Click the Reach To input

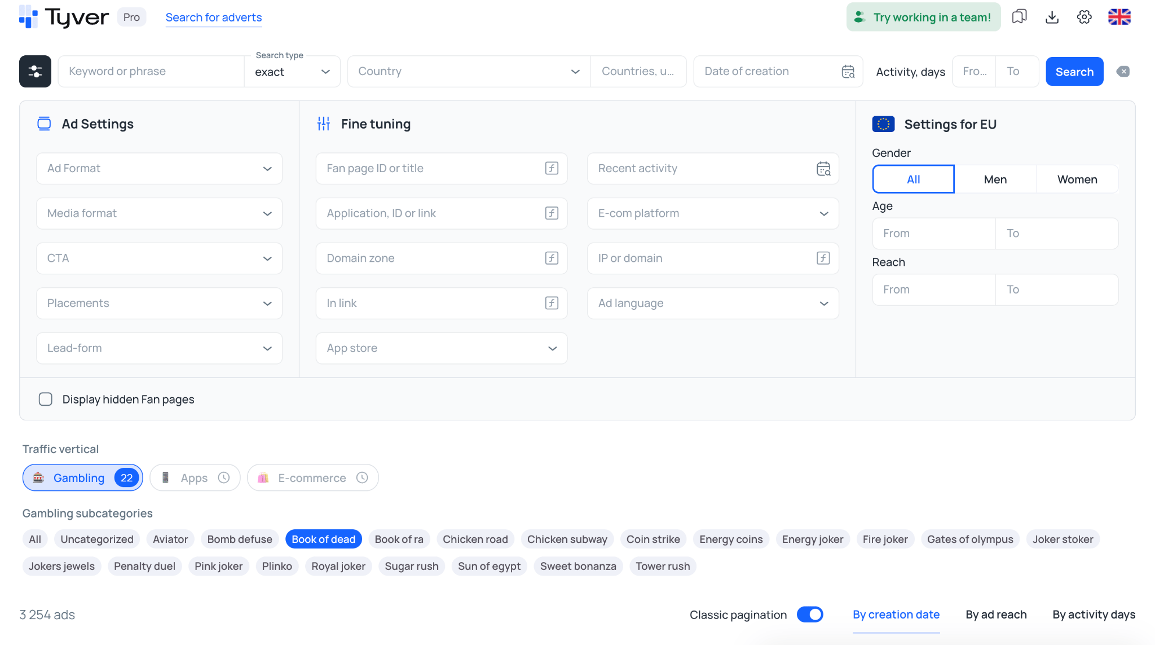coord(1056,289)
